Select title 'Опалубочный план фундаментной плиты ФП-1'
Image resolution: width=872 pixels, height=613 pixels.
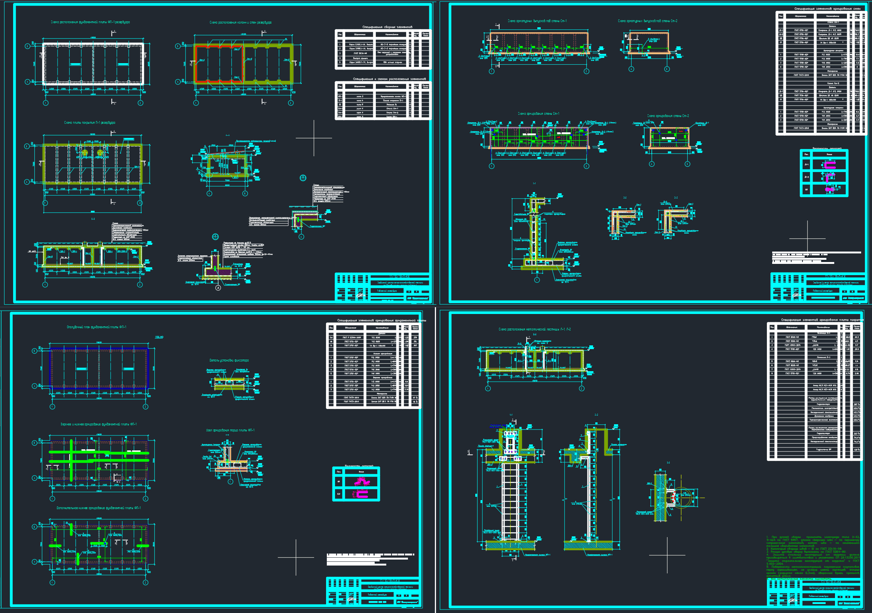[96, 327]
